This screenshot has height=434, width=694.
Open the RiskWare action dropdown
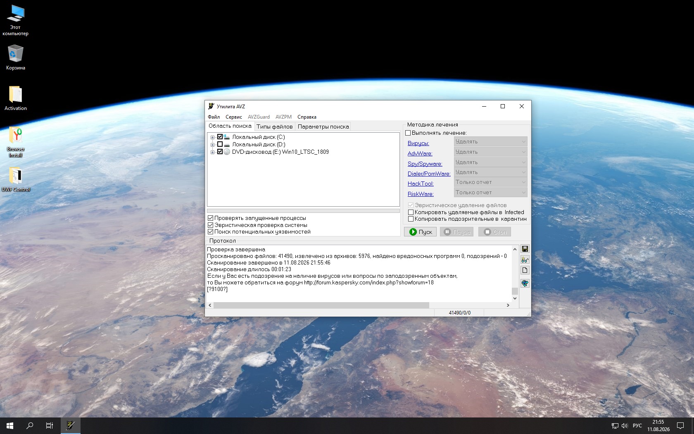(490, 192)
